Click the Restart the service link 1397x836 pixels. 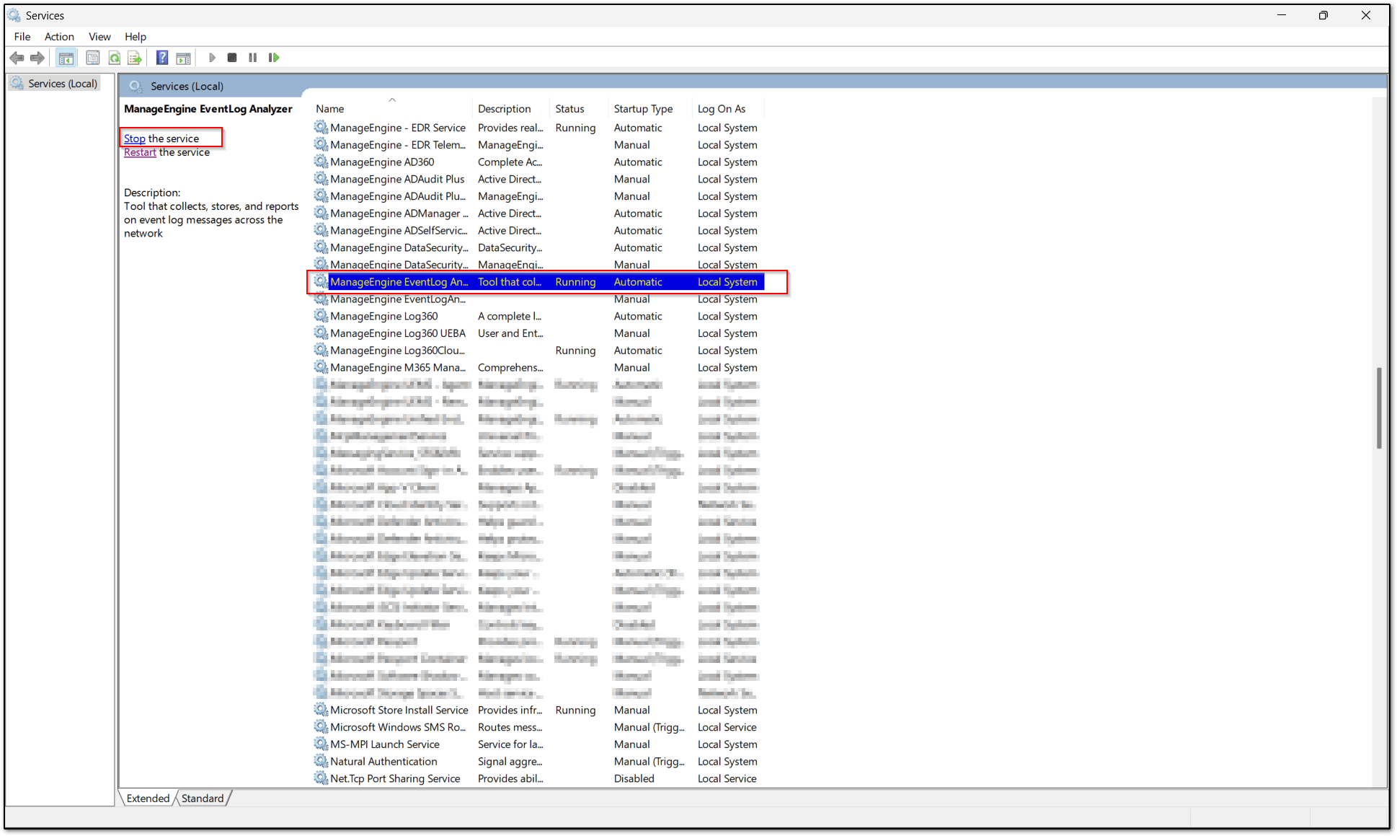click(140, 152)
